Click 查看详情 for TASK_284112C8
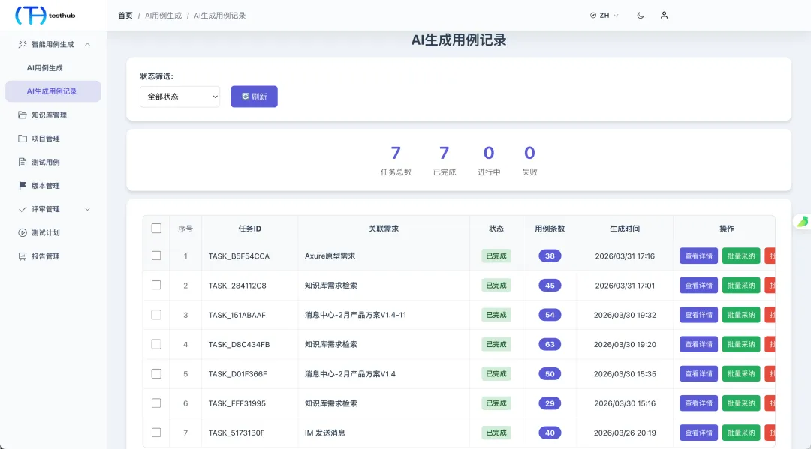Viewport: 811px width, 449px height. [699, 286]
